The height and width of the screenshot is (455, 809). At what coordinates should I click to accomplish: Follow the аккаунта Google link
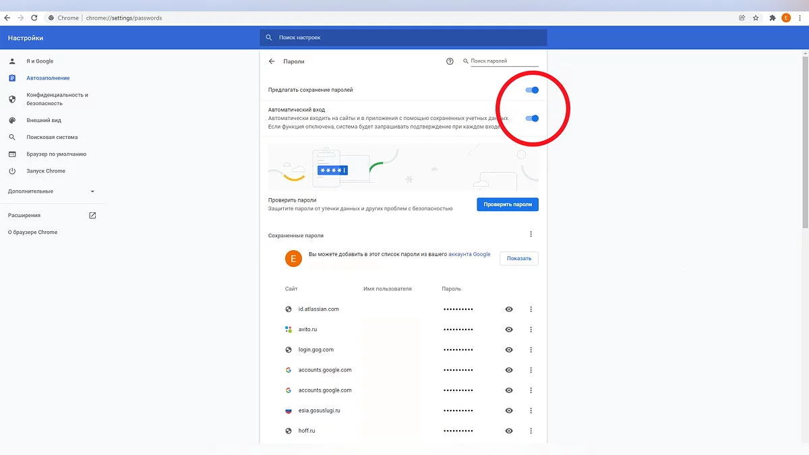469,254
